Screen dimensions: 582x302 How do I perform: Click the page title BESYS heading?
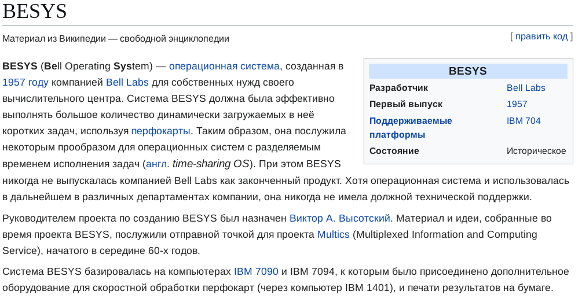(x=35, y=11)
